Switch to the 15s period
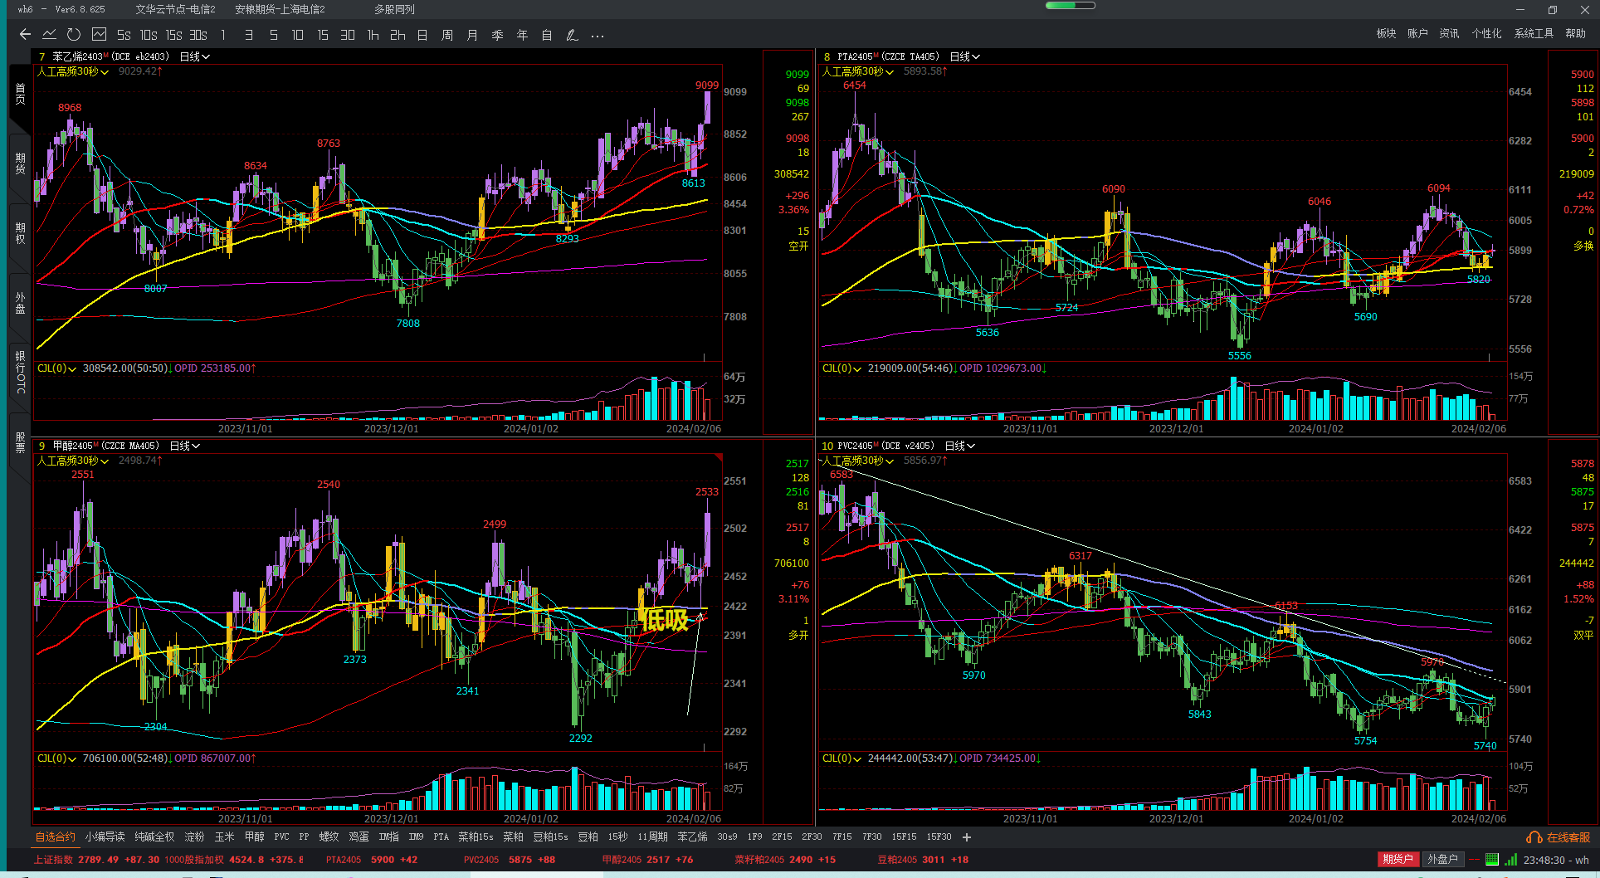 click(173, 35)
